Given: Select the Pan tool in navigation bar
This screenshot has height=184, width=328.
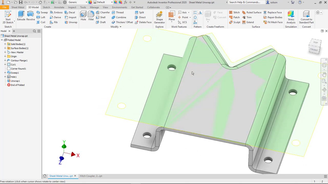Looking at the screenshot, I should [324, 74].
